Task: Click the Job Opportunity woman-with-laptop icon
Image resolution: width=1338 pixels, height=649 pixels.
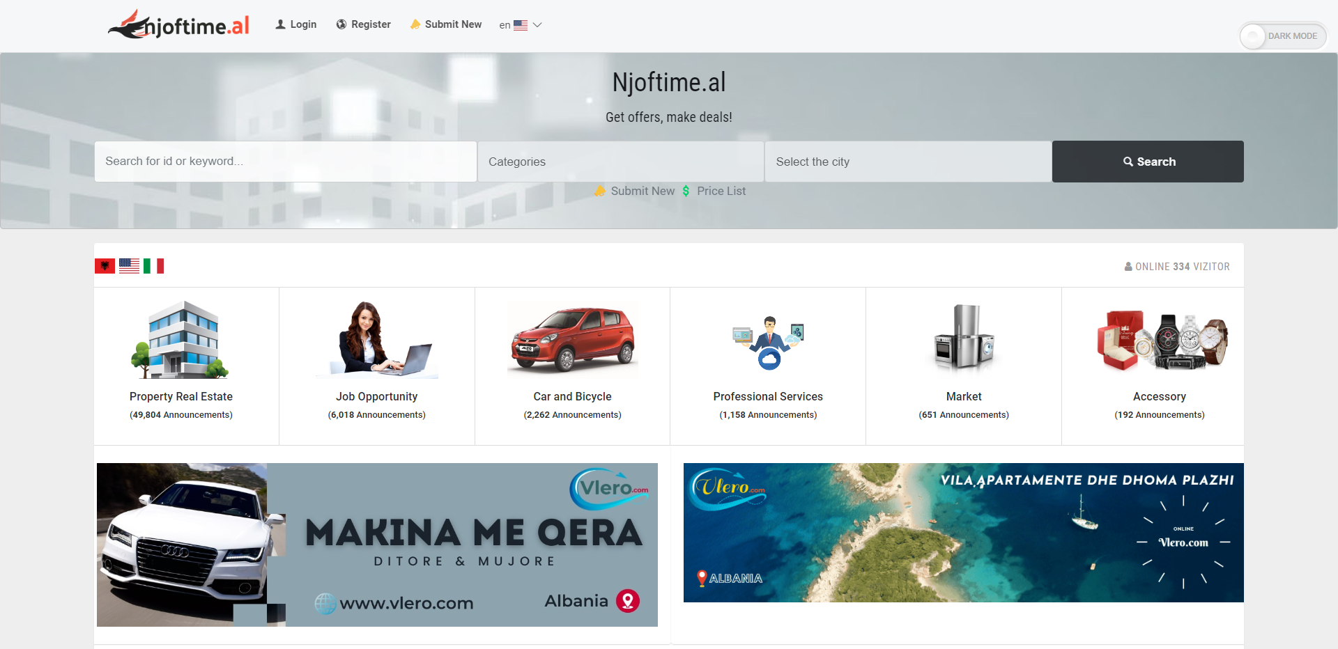Action: [377, 340]
